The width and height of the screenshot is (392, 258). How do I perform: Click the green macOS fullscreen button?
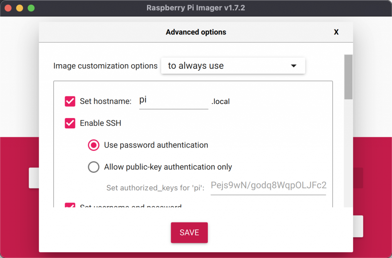point(31,8)
